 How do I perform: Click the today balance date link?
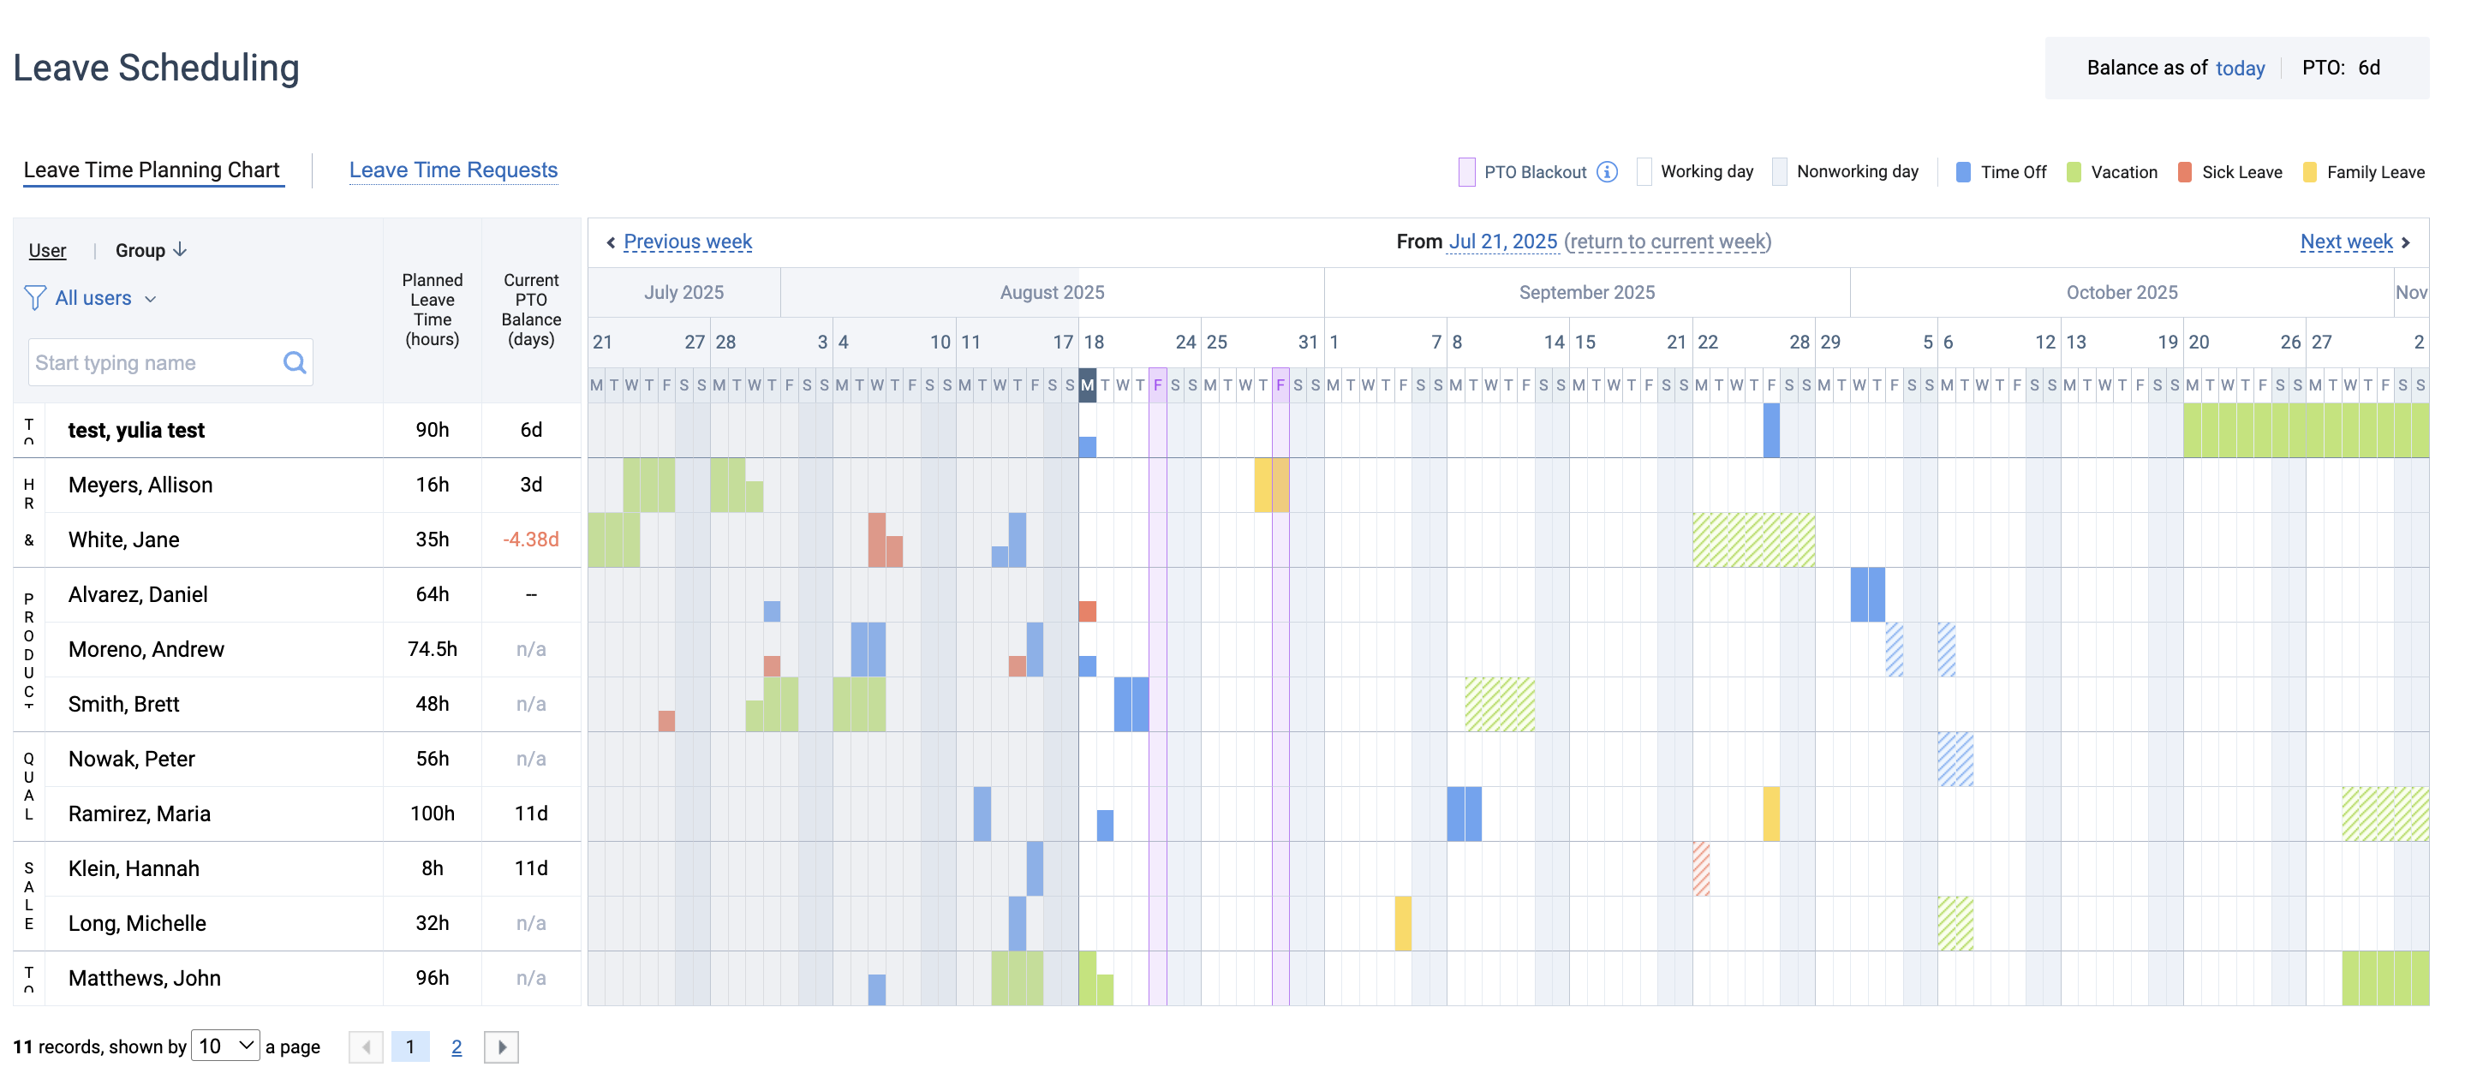coord(2239,68)
